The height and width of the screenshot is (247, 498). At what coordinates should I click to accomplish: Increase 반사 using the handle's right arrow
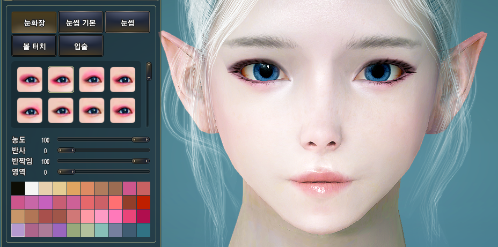tap(72, 151)
